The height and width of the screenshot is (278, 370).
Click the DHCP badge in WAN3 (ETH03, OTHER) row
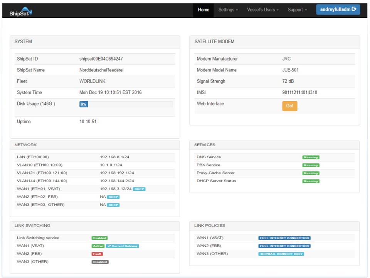pyautogui.click(x=113, y=205)
